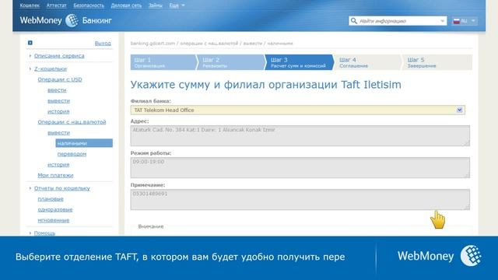The image size is (498, 280).
Task: Select Шаг 3 Расчет сумм и комиссий
Action: click(299, 62)
